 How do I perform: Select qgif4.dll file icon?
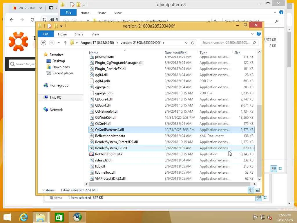(x=92, y=75)
